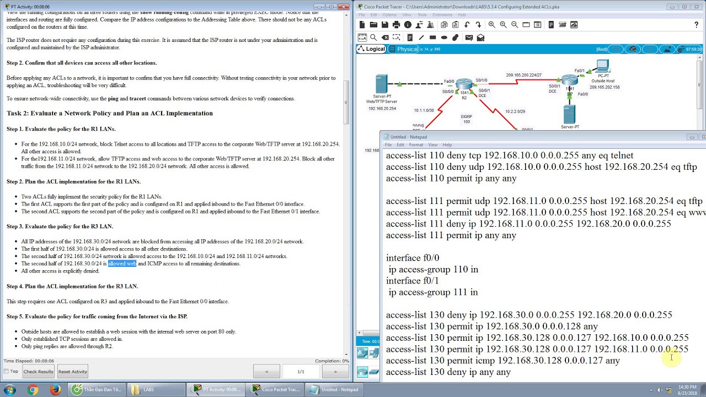Open Notepad View menu
This screenshot has height=397, width=706.
pos(433,145)
